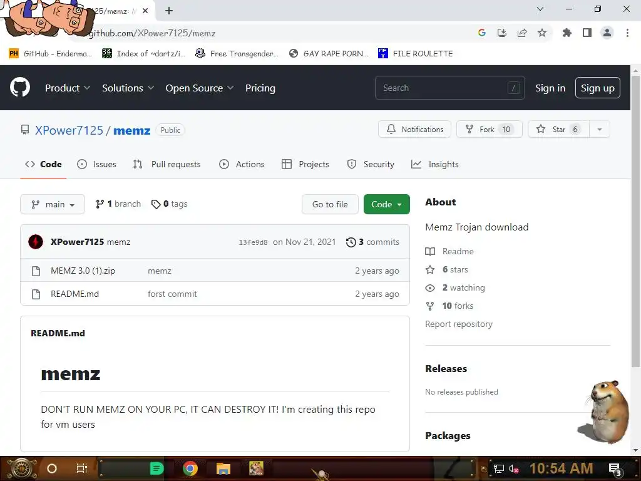The height and width of the screenshot is (481, 641).
Task: Open the 'forst commit' commit message
Action: 172,294
